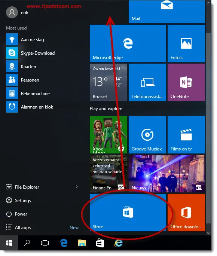Show All apps list
The width and height of the screenshot is (217, 256).
click(18, 227)
